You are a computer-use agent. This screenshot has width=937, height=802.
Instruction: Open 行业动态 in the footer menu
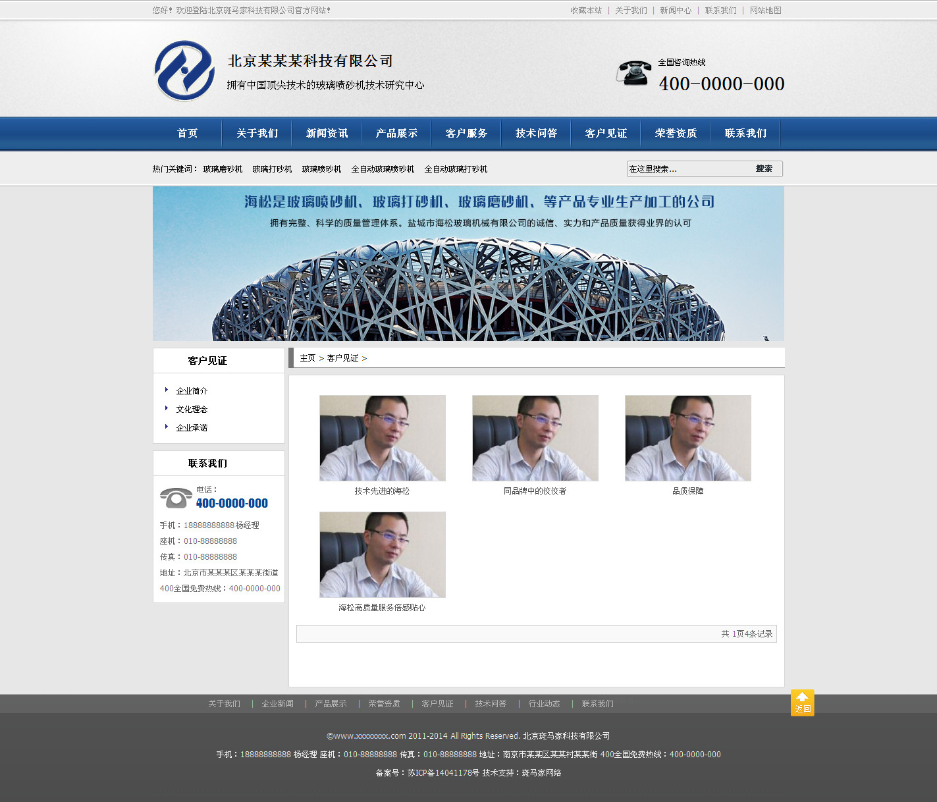tap(544, 704)
